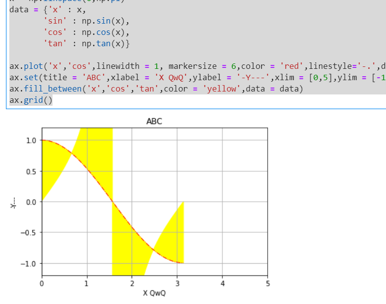
Task: Click the ylim argument in ax.set line
Action: tap(361, 78)
